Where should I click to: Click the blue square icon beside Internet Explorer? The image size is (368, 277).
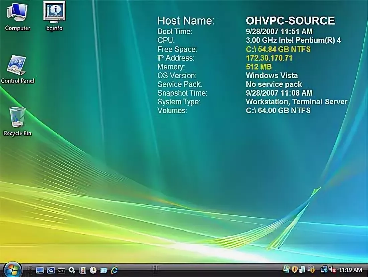pos(104,270)
